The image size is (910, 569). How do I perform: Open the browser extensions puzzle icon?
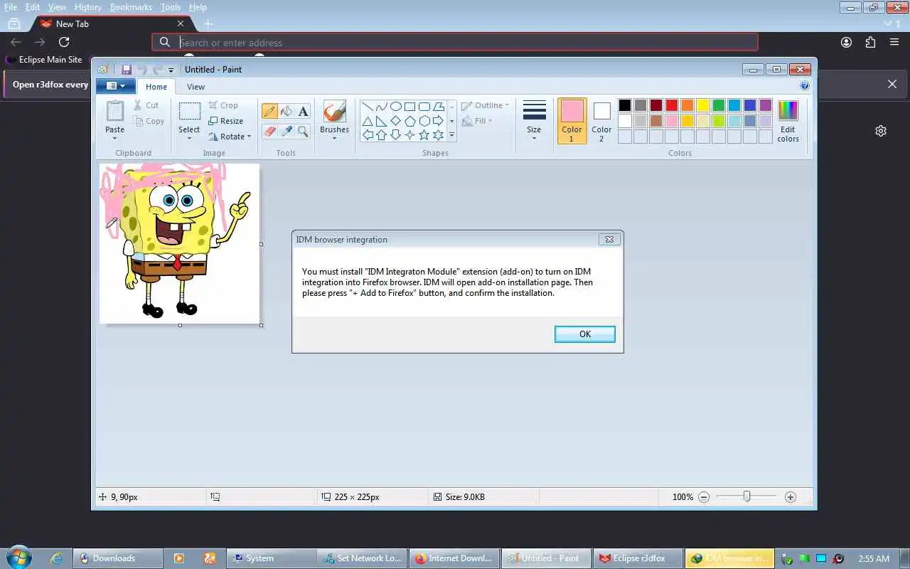(870, 43)
